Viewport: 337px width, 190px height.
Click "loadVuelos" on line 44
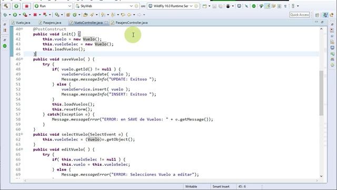66,49
